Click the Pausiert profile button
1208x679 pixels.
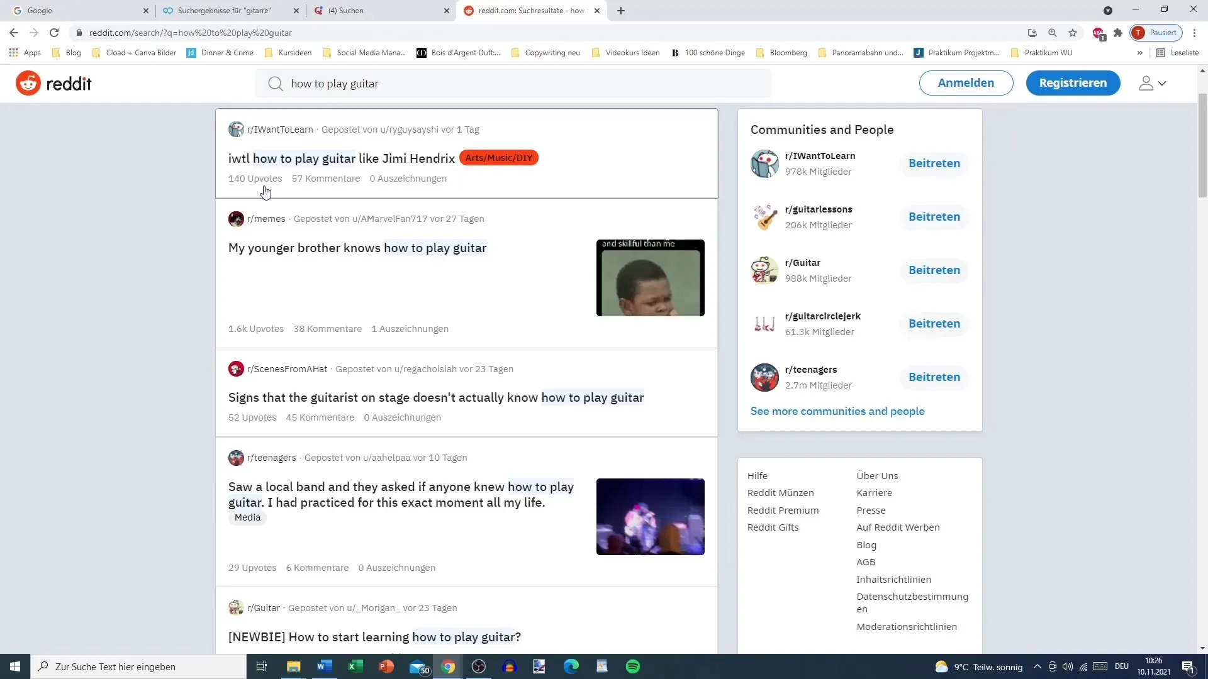pos(1156,33)
